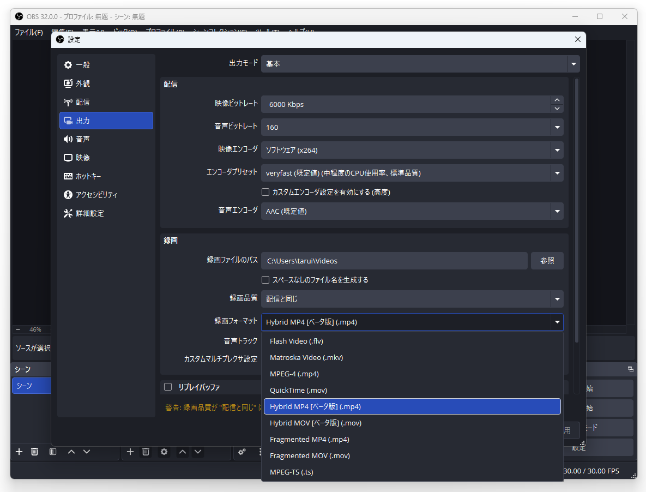
Task: Enable カスタムエンコーダ設定を有効にする checkbox
Action: (x=265, y=192)
